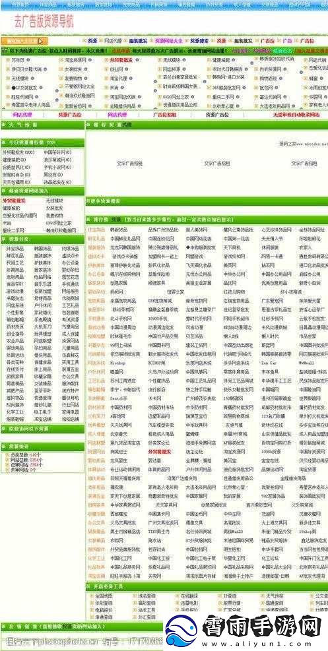Open the 迅雷电影 tool link
This screenshot has height=651, width=328.
[x=190, y=603]
